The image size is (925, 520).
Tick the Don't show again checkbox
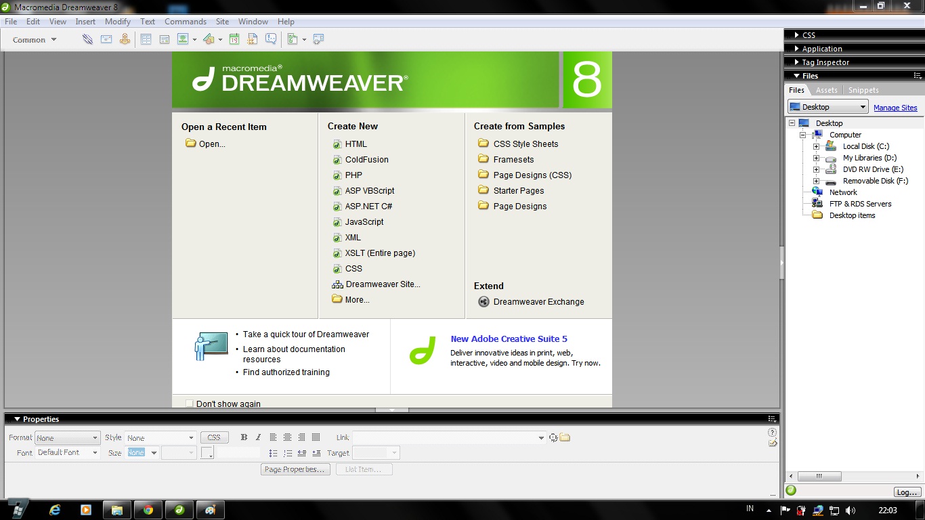click(190, 404)
